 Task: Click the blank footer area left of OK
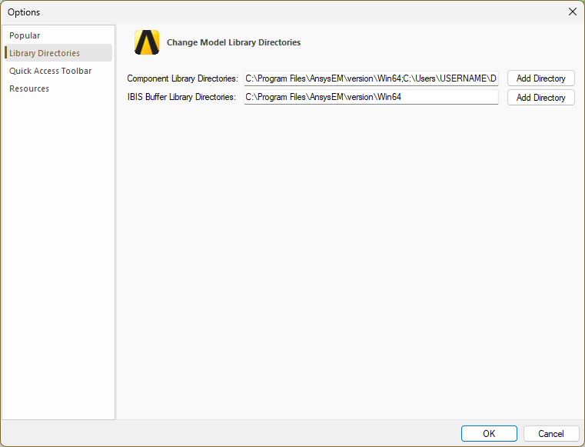231,433
